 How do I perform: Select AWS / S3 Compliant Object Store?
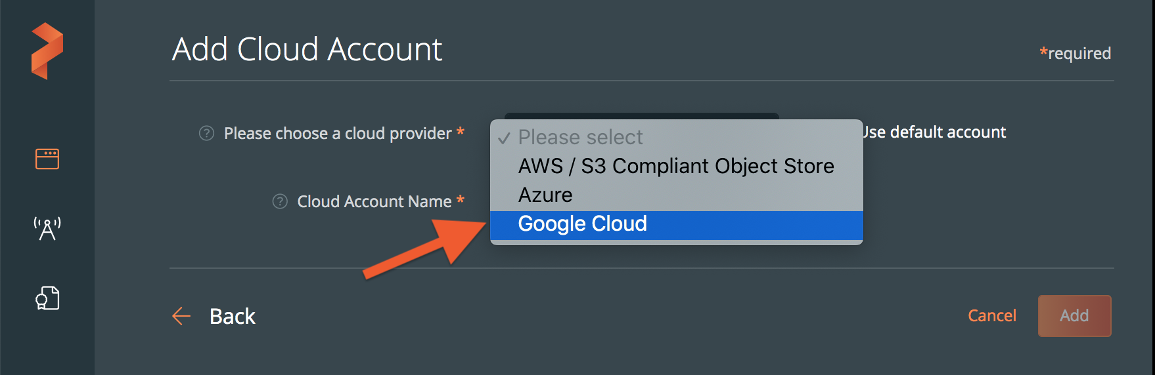[675, 167]
